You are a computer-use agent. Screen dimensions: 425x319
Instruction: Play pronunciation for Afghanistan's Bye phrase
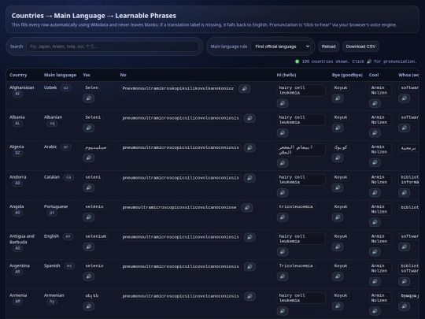coord(338,98)
